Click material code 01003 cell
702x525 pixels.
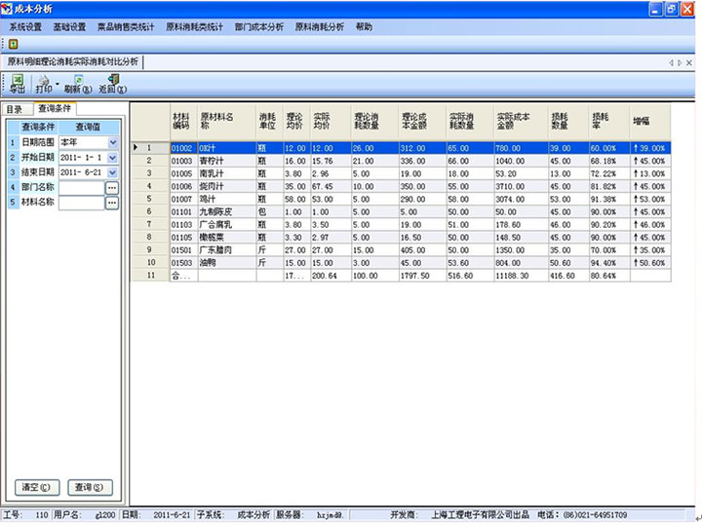[x=183, y=161]
